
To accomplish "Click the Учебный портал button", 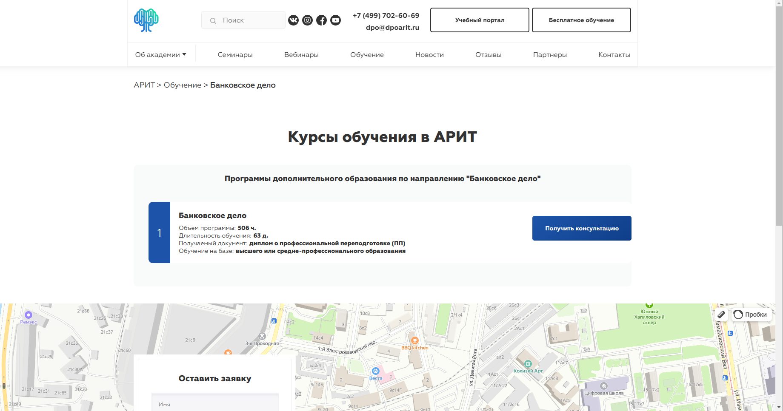I will pos(480,20).
